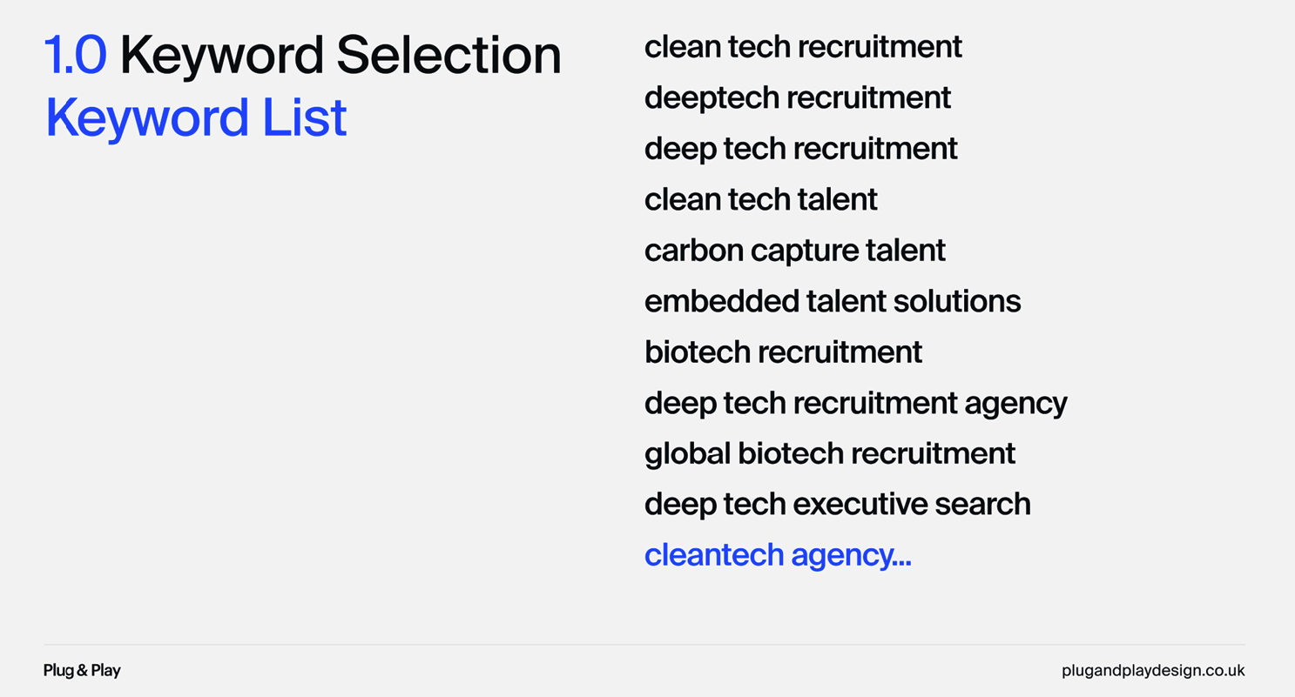Screen dimensions: 1295x697
Task: Click the Plug & Play footer logo
Action: point(82,671)
